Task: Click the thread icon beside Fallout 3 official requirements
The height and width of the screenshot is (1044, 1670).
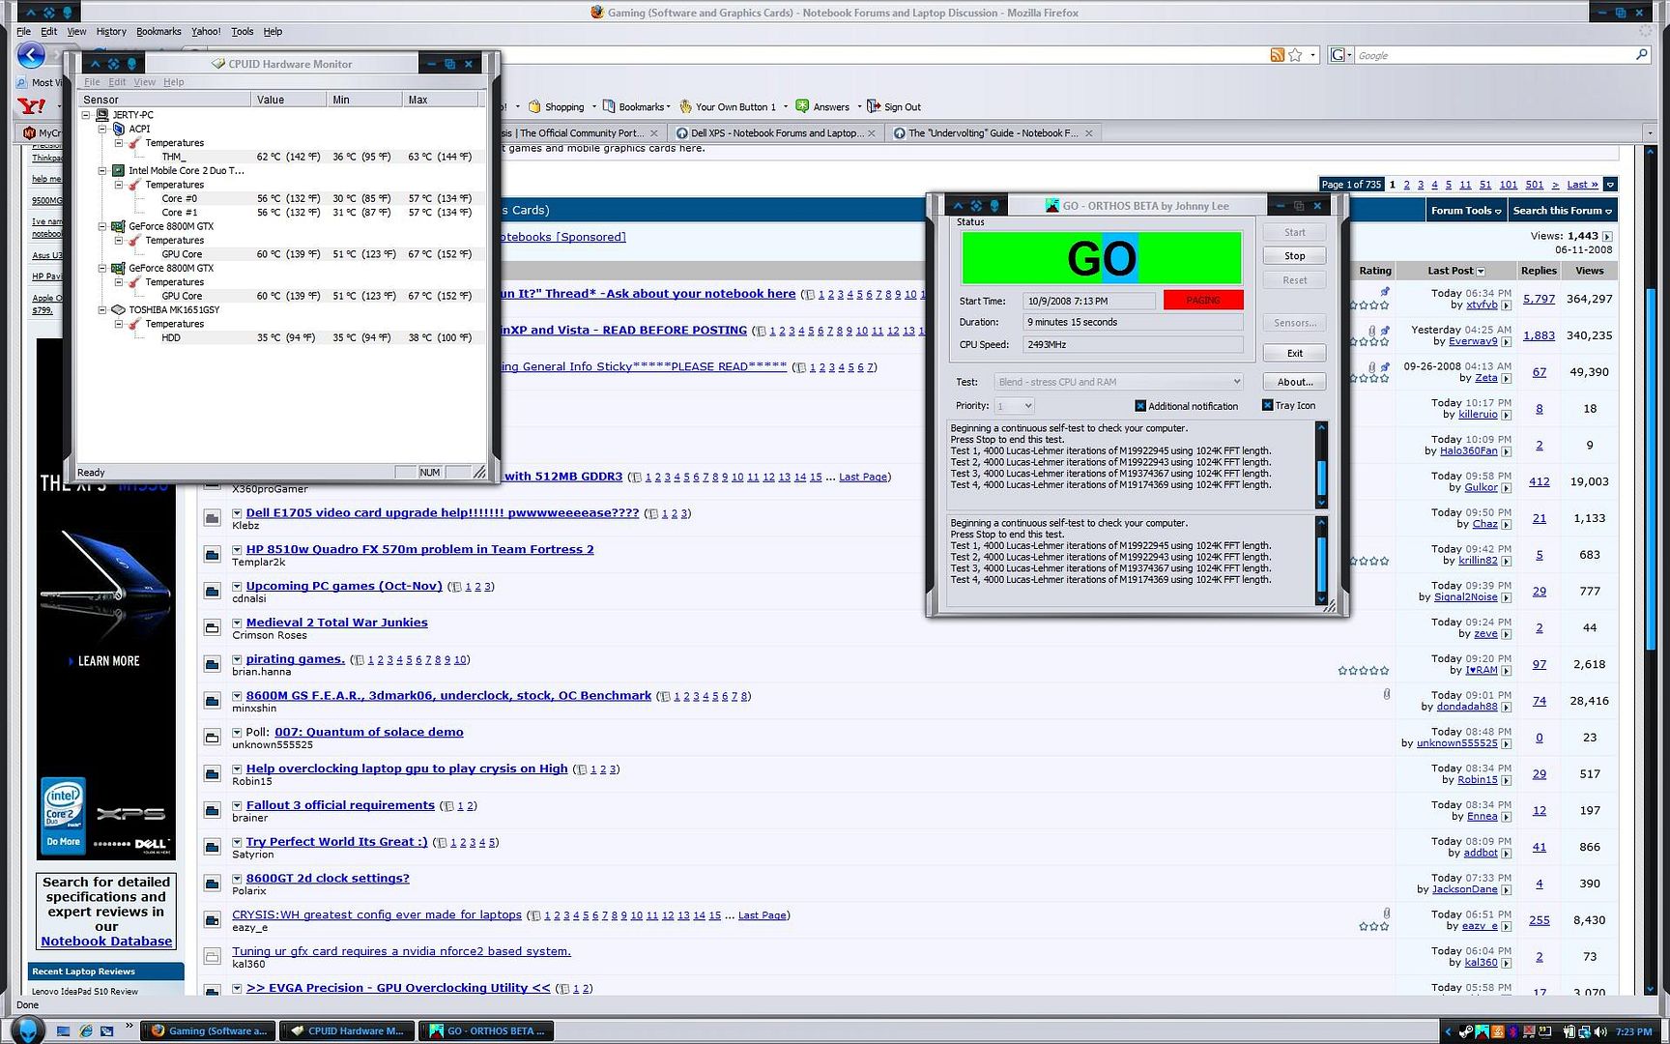Action: pos(212,810)
